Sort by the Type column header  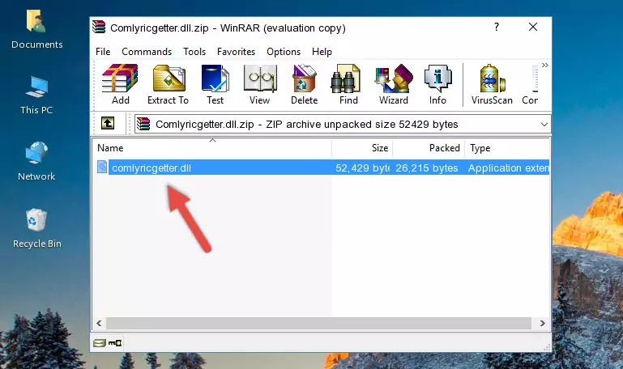[507, 148]
